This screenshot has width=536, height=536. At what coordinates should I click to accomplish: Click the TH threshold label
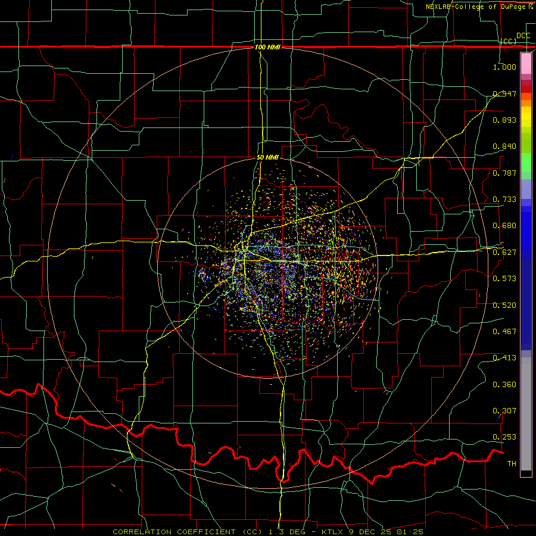tap(512, 464)
